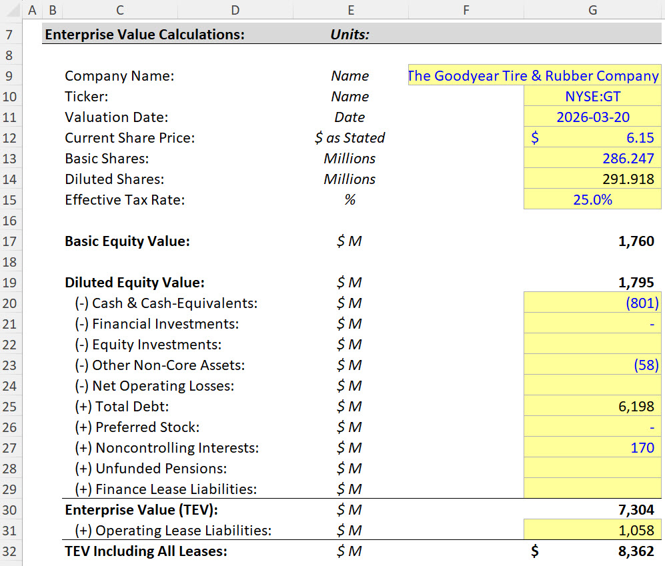Click '(-) Cash & Cash-Equivalents:' label
Screen dimensions: 665x566
coord(166,303)
